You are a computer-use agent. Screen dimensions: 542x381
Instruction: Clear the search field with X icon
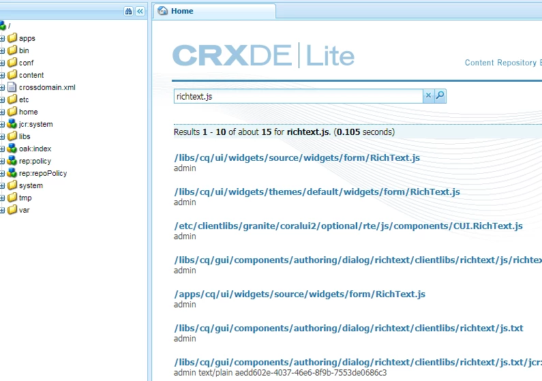point(428,95)
